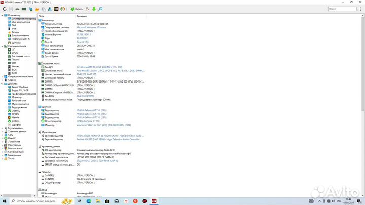This screenshot has width=365, height=205.
Task: Click the Значение column header
Action: tap(82, 16)
